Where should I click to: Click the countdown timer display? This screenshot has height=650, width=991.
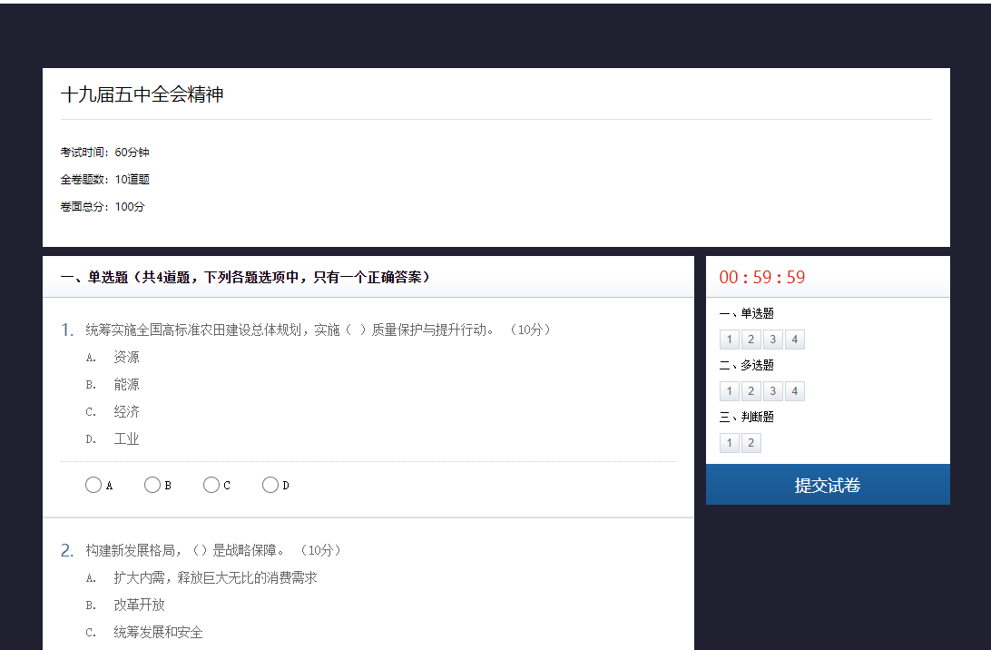[x=762, y=278]
